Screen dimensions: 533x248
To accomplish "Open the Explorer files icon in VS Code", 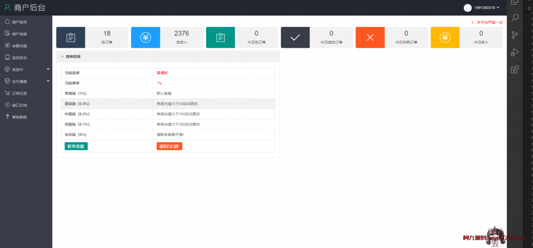I will pos(515,3).
